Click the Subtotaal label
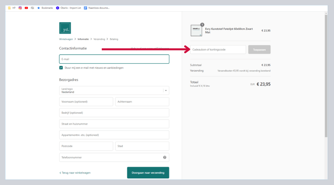 pos(196,65)
